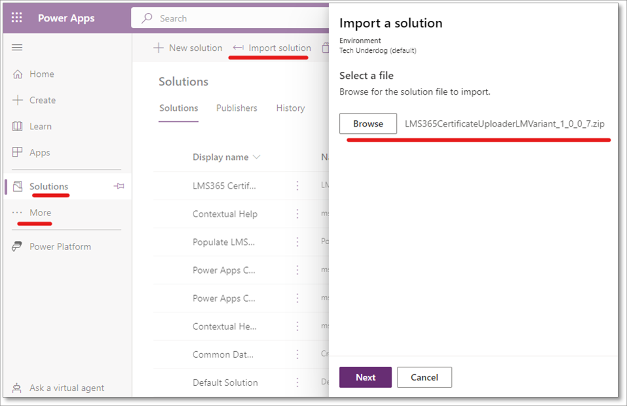627x406 pixels.
Task: Open options menu for Default Solution row
Action: [297, 383]
